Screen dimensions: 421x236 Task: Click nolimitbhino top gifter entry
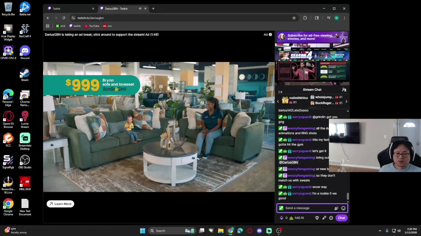(x=295, y=100)
